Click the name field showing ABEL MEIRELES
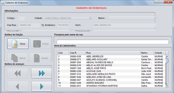174x93 pixels. tap(124, 25)
